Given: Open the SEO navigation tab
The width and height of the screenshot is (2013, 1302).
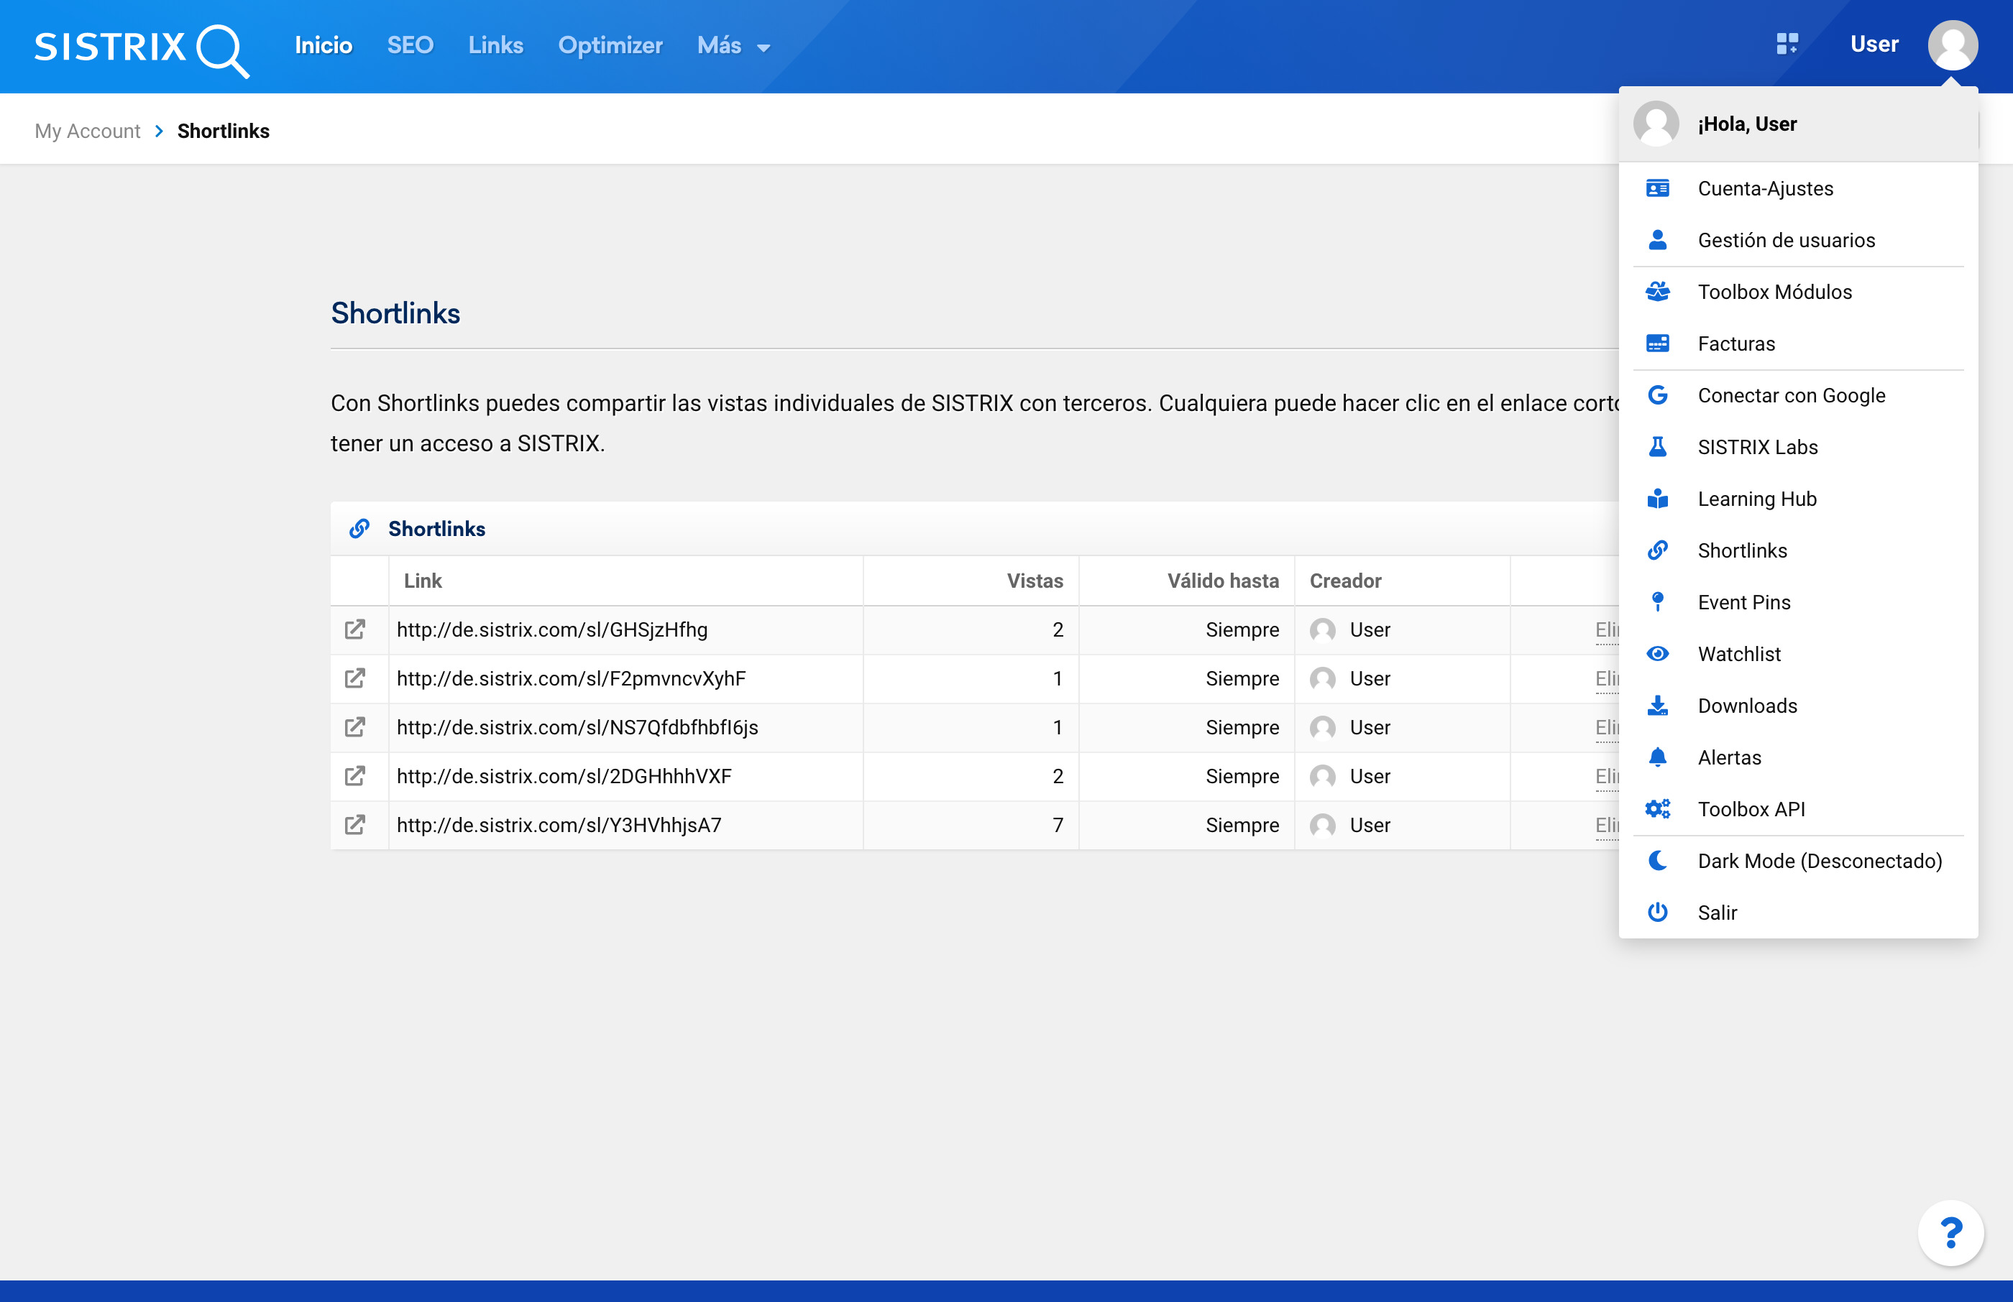Looking at the screenshot, I should point(411,46).
